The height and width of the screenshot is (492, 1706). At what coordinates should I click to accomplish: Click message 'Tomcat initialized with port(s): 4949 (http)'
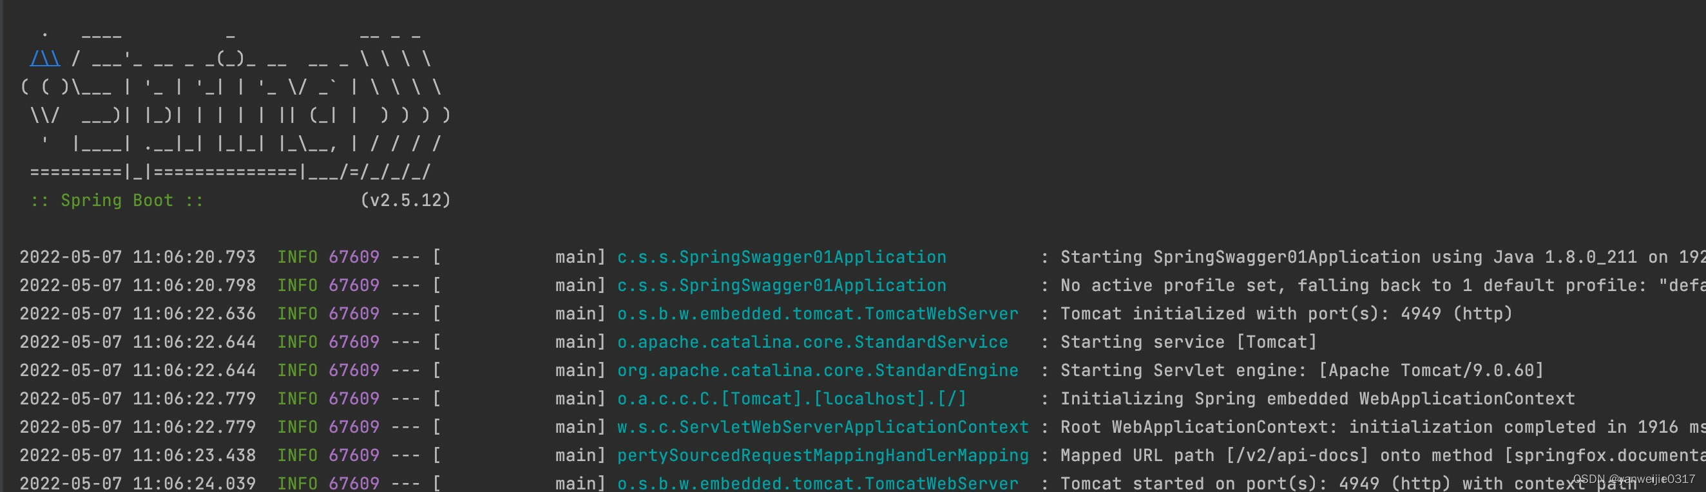tap(1287, 313)
